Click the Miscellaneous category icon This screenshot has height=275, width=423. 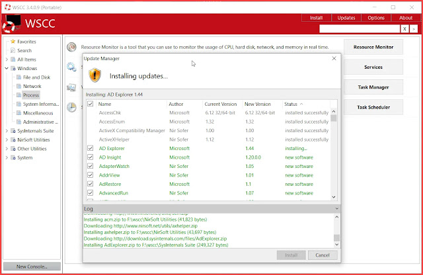[x=19, y=113]
